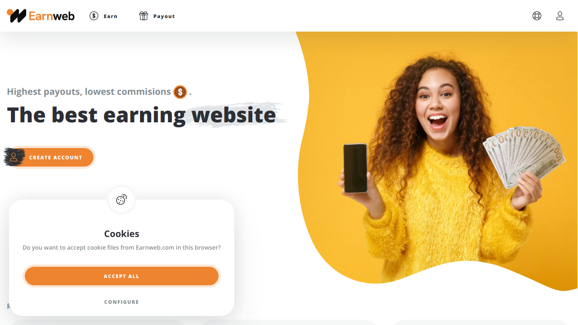Click the person icon on Create Account

click(14, 157)
